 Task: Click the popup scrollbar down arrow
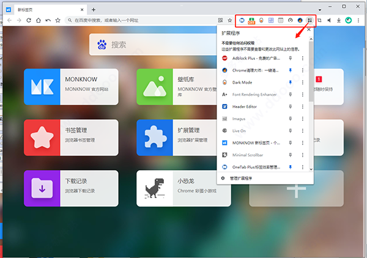[x=311, y=169]
